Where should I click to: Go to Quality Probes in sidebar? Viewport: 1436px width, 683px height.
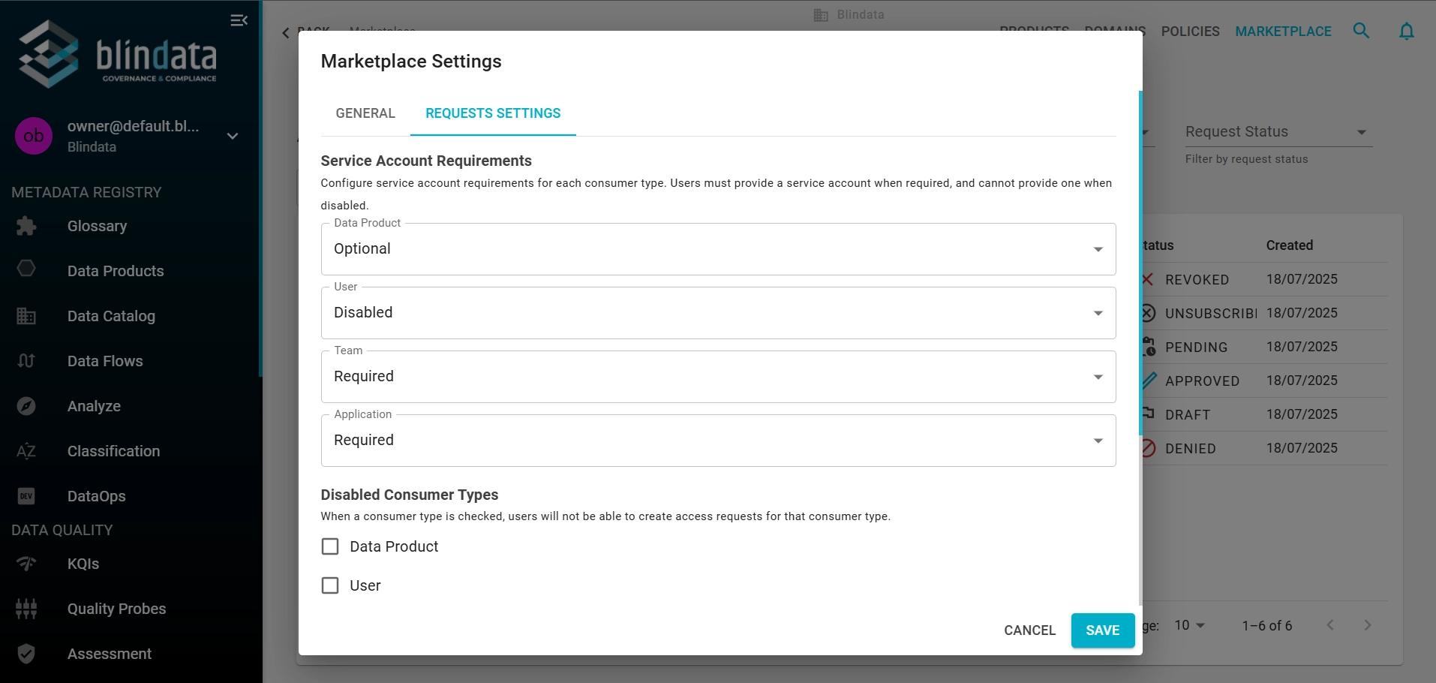point(116,609)
